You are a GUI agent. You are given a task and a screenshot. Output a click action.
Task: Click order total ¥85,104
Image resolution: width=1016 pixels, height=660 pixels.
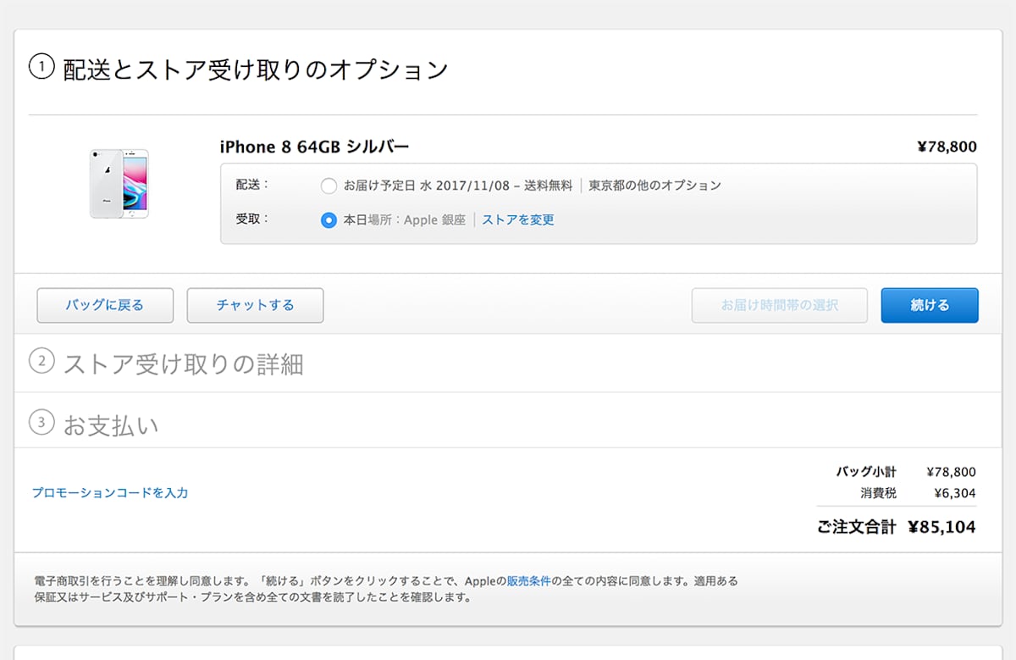pyautogui.click(x=941, y=527)
